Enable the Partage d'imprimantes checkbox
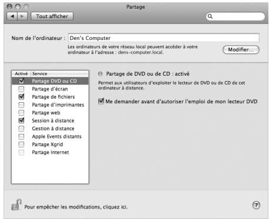Image resolution: width=269 pixels, height=219 pixels. point(21,105)
